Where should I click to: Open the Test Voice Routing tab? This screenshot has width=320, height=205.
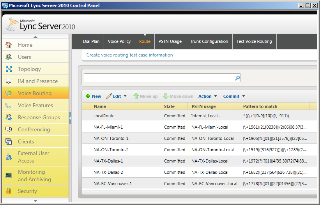coord(254,41)
